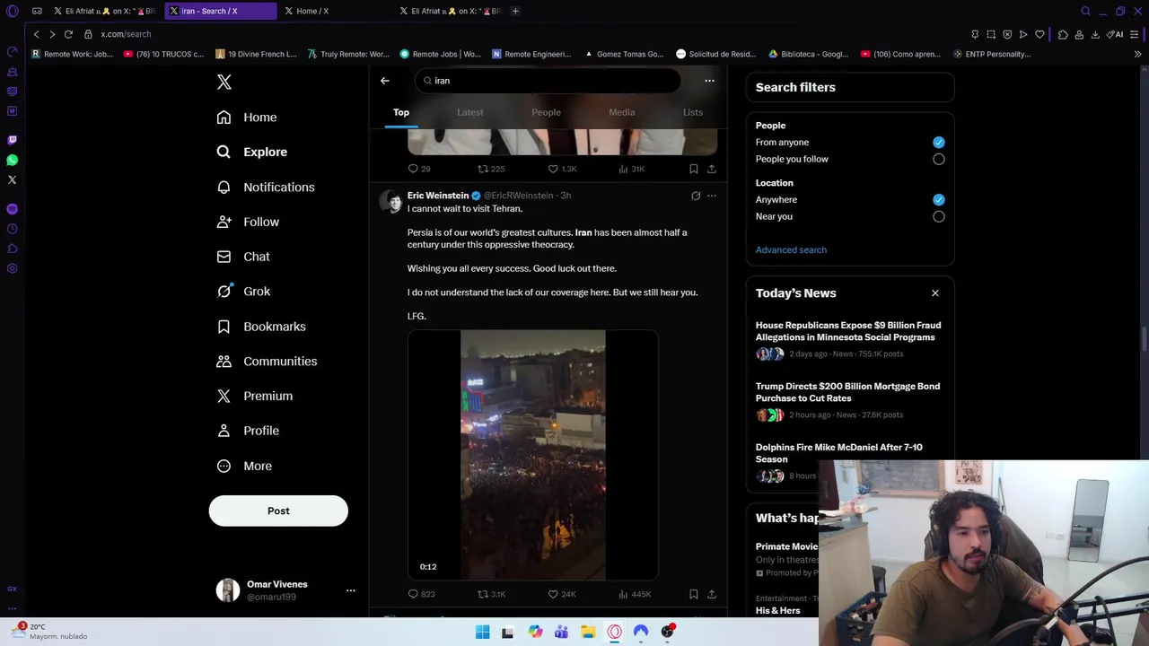Open 'Biblioteca - Googl...' bookmark

808,54
